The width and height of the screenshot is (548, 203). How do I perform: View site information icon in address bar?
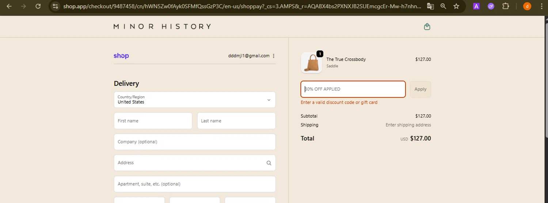pos(55,6)
